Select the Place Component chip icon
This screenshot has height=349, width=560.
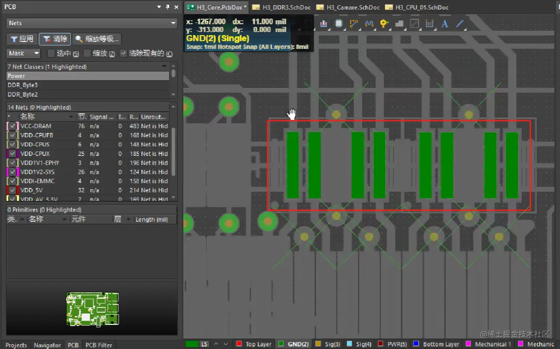339,24
